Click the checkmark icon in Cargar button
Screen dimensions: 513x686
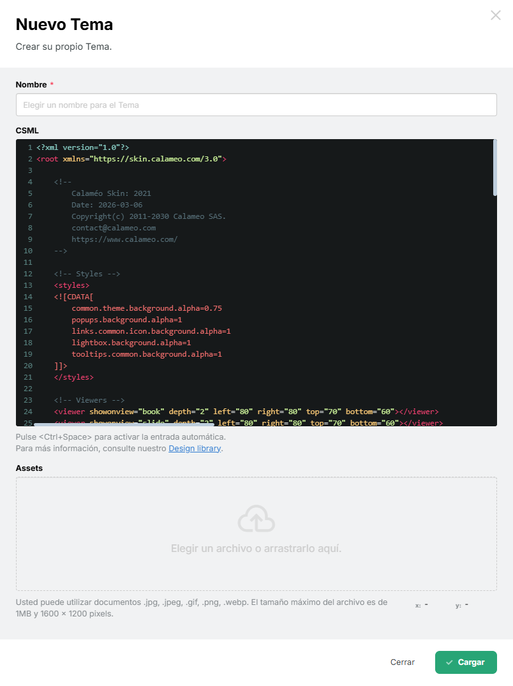click(449, 662)
